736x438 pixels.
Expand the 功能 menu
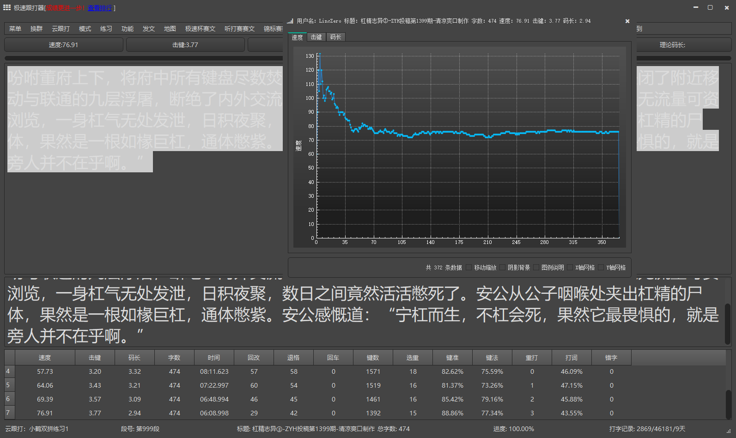point(128,29)
